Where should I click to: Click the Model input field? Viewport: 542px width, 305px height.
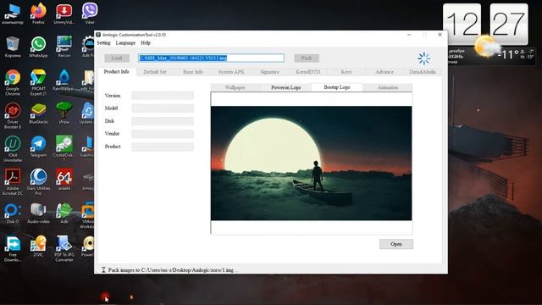click(x=163, y=108)
